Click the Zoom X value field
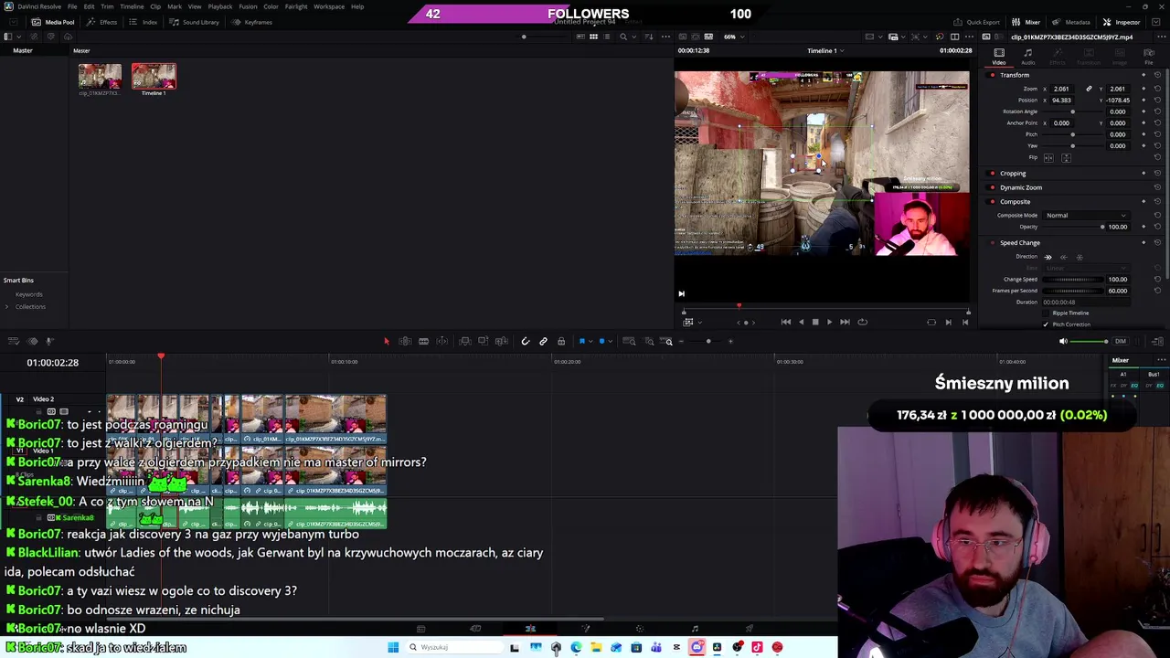This screenshot has width=1170, height=658. coord(1061,89)
